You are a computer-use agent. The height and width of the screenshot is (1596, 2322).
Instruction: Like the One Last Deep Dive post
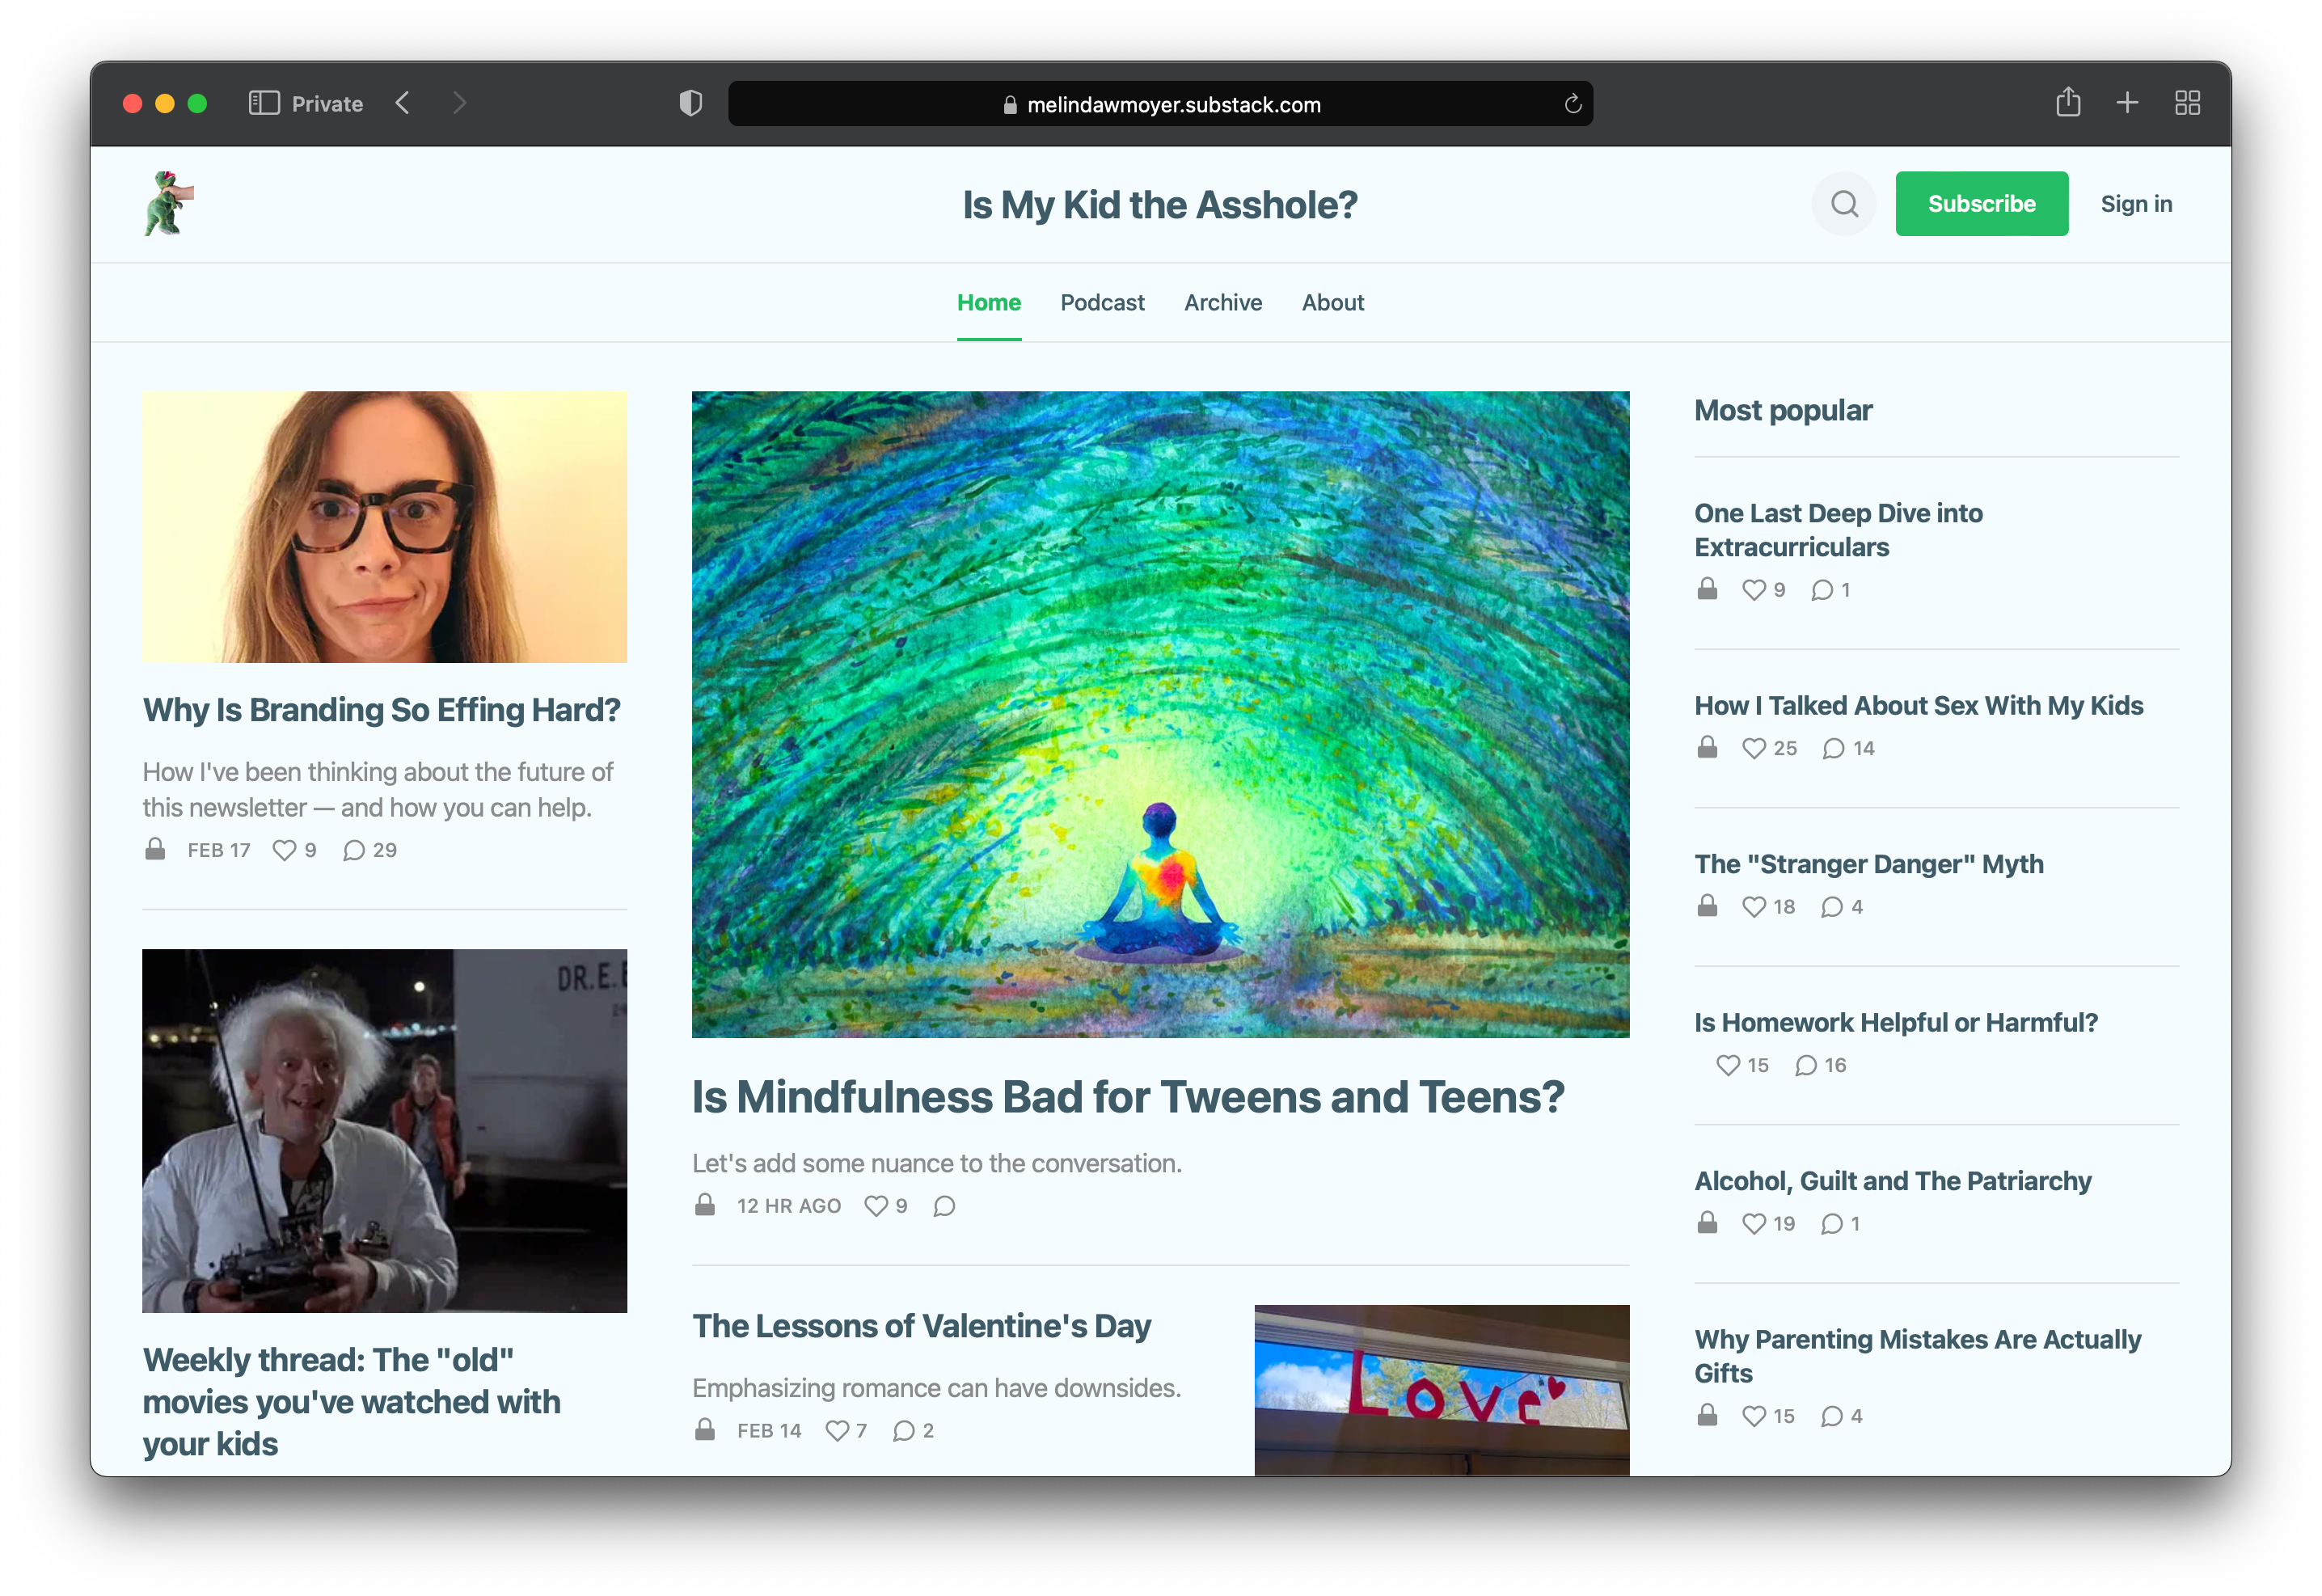tap(1763, 590)
